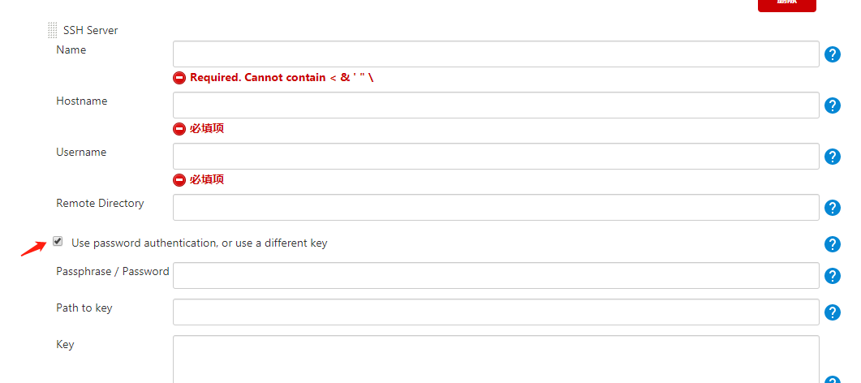
Task: Click the SSH Server drag handle
Action: point(53,31)
